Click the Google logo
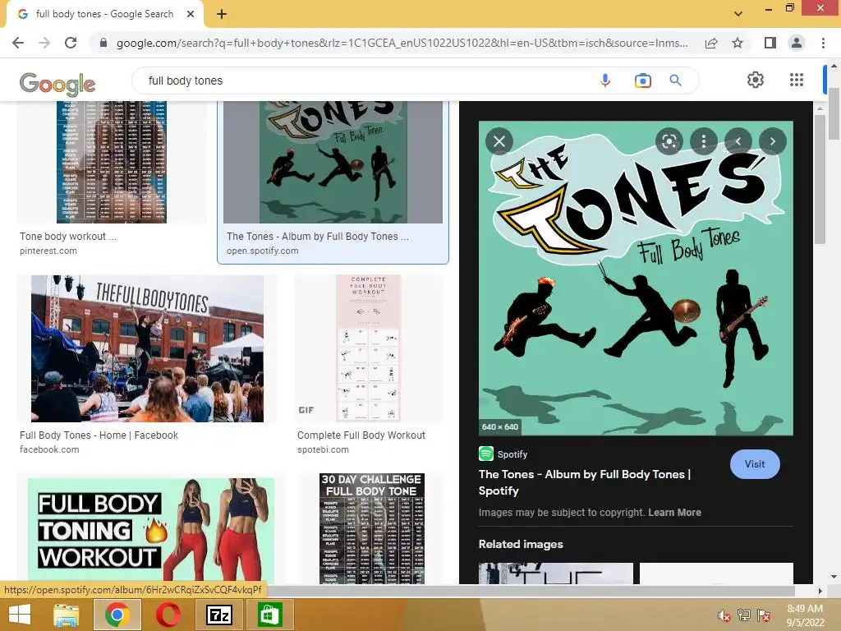This screenshot has height=631, width=841. coord(57,83)
